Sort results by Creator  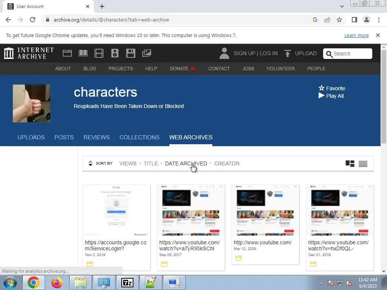pyautogui.click(x=227, y=164)
